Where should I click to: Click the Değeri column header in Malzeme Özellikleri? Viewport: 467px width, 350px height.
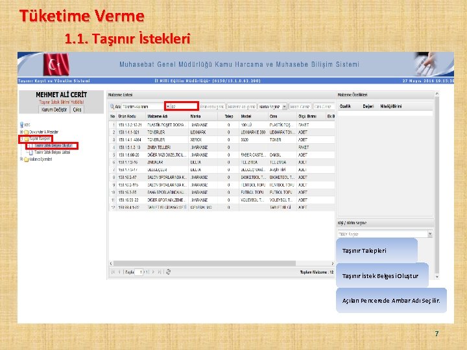pos(368,106)
